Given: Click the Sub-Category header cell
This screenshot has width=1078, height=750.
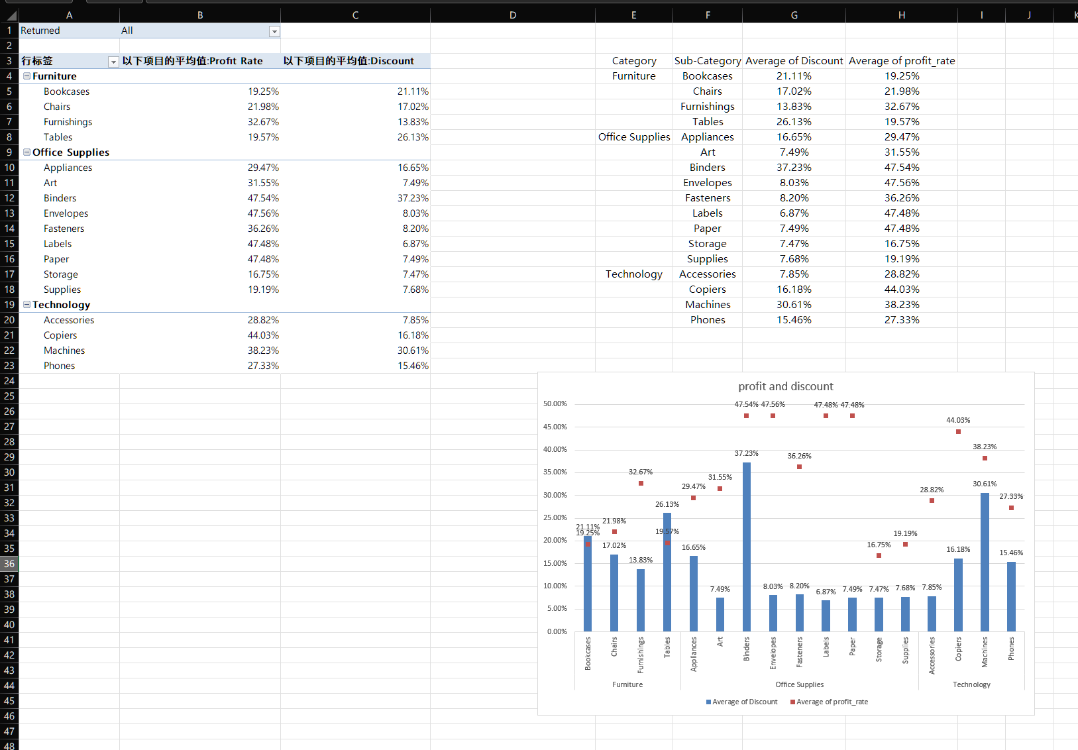Looking at the screenshot, I should pyautogui.click(x=707, y=61).
